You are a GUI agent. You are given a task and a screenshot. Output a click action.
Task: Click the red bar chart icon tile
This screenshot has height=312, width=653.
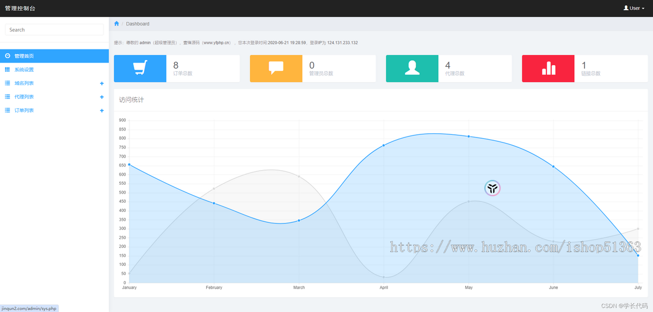[x=548, y=68]
